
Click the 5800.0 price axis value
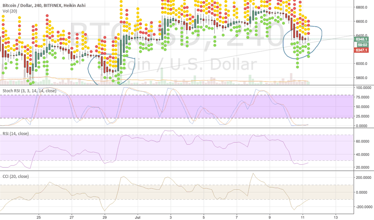point(361,78)
